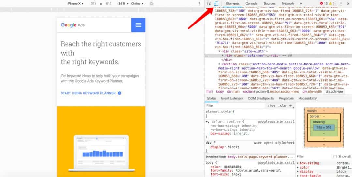Click the padding label in box model

[x=318, y=122]
